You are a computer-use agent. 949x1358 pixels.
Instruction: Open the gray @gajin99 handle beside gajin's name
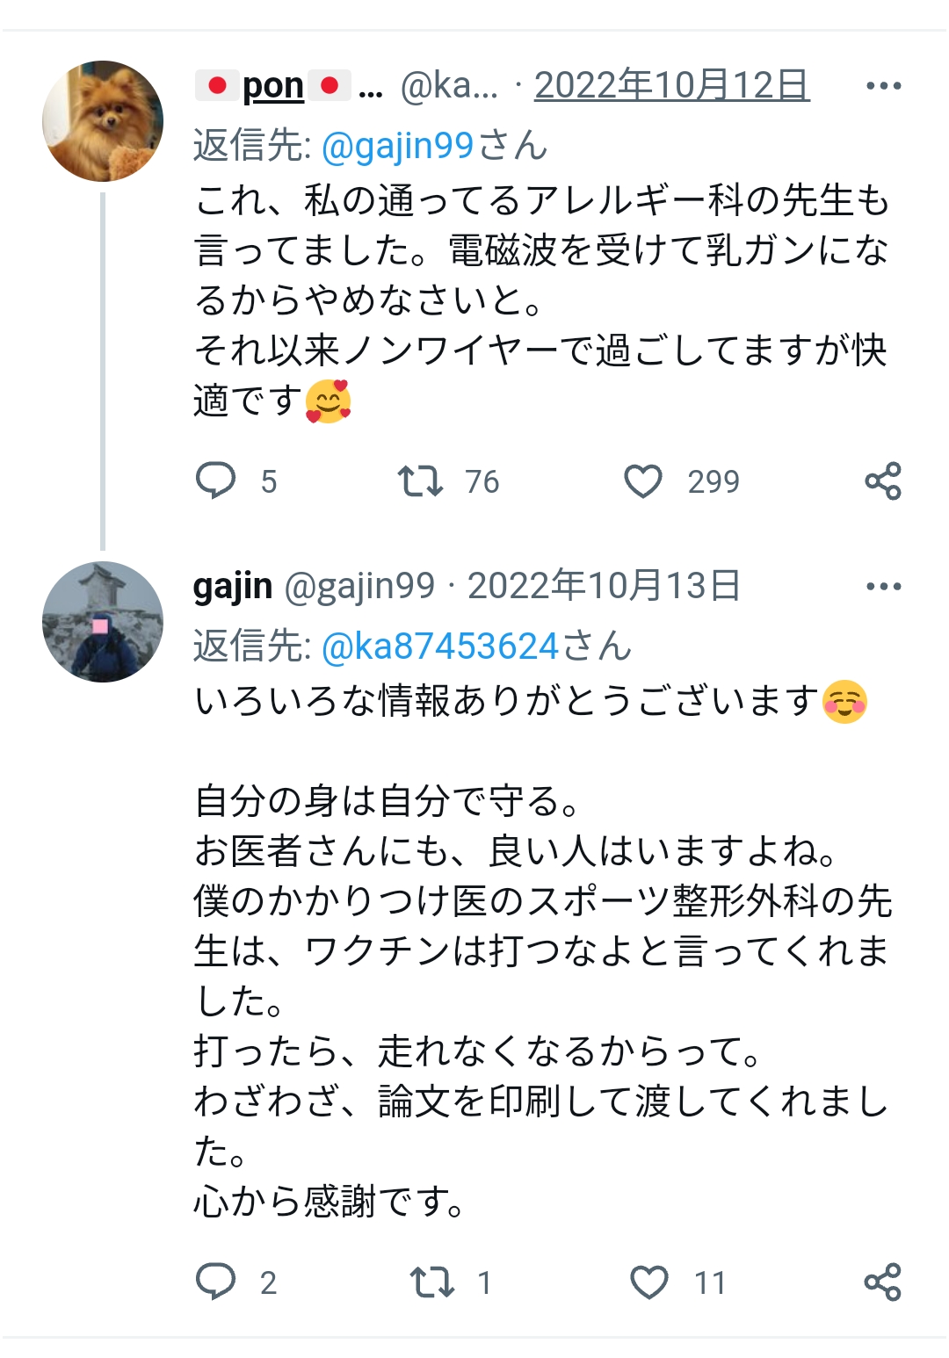(359, 586)
